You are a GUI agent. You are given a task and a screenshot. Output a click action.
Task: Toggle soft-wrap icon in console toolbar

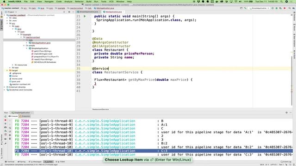tap(10, 128)
